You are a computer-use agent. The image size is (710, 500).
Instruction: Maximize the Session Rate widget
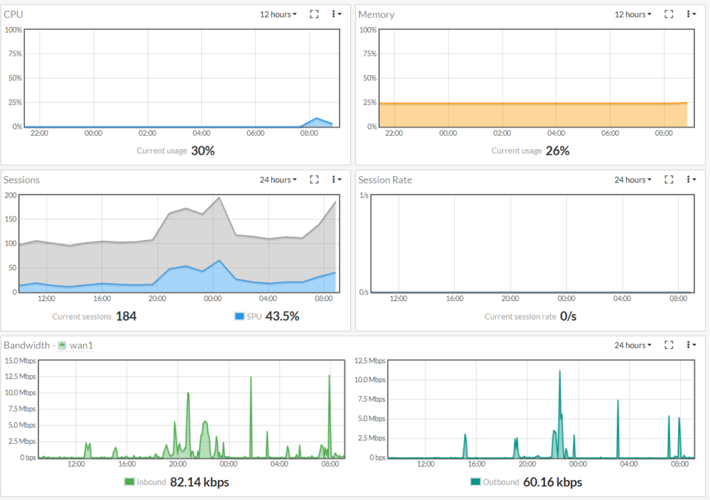[669, 180]
